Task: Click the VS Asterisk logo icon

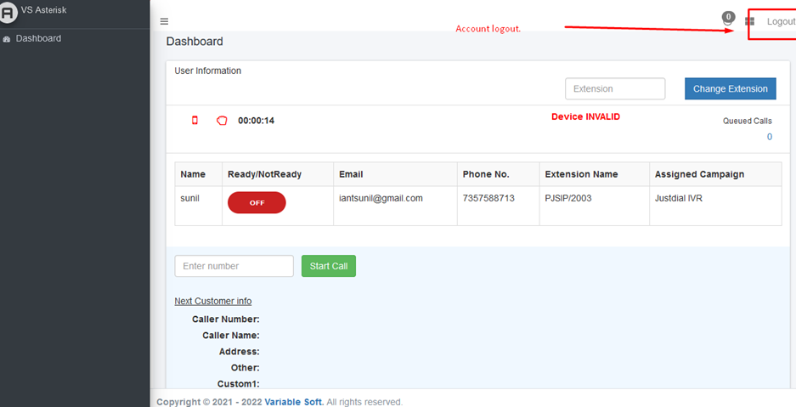Action: 8,13
